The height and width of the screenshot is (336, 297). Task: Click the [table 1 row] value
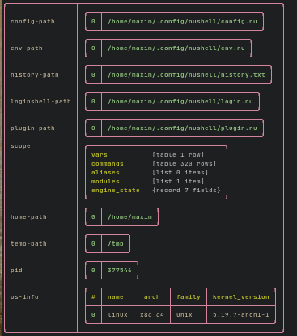[x=178, y=155]
